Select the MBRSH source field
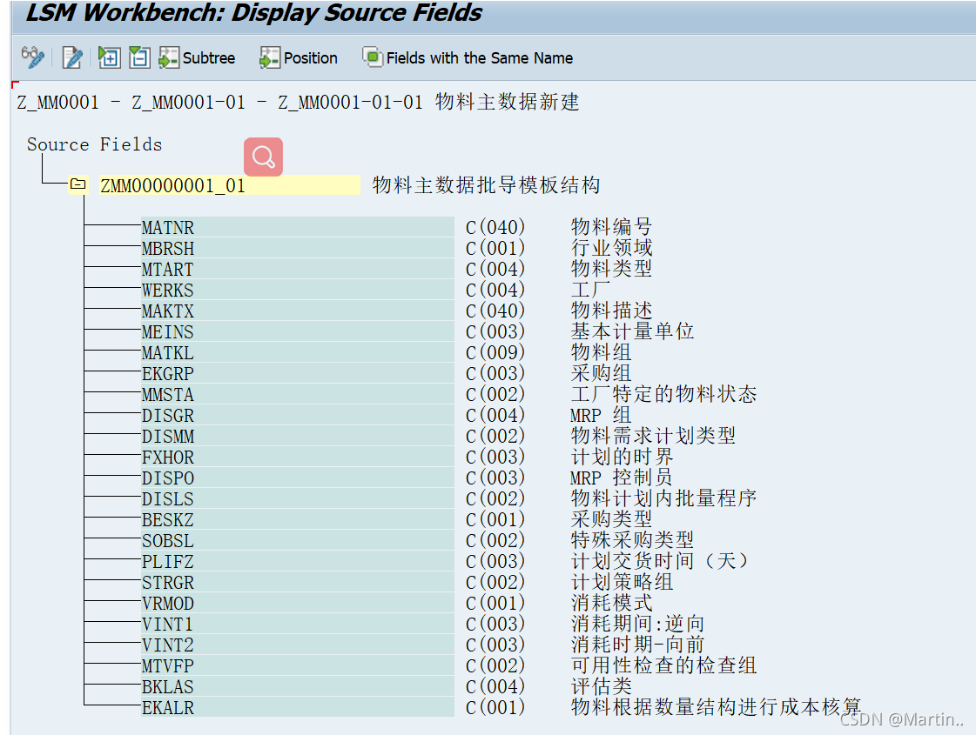Viewport: 976px width, 735px height. click(x=298, y=248)
